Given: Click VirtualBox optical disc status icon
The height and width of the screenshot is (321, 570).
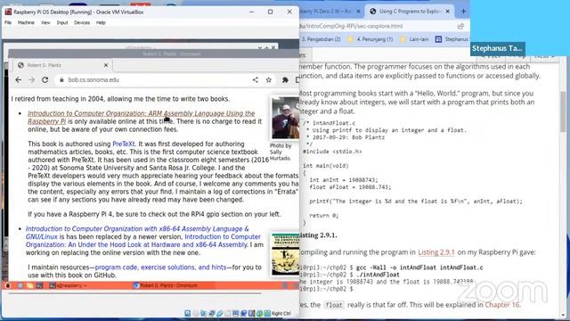Looking at the screenshot, I should pos(196,313).
